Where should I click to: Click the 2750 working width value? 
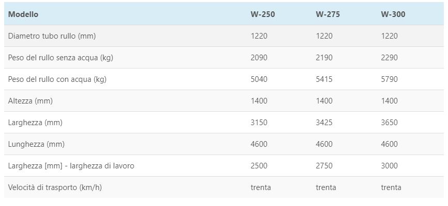(324, 166)
